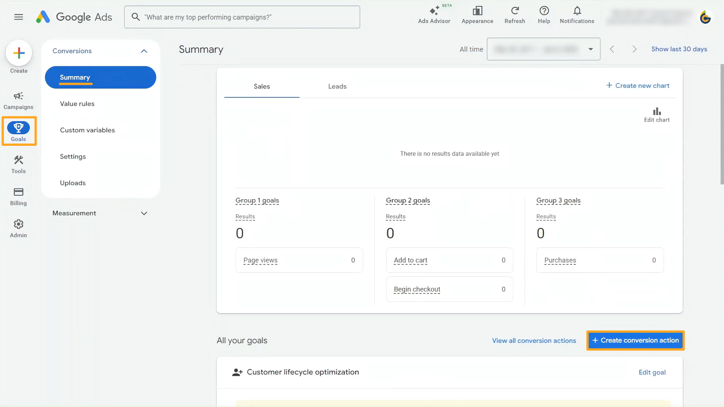The width and height of the screenshot is (724, 407).
Task: Expand the Measurement menu section
Action: click(x=144, y=213)
